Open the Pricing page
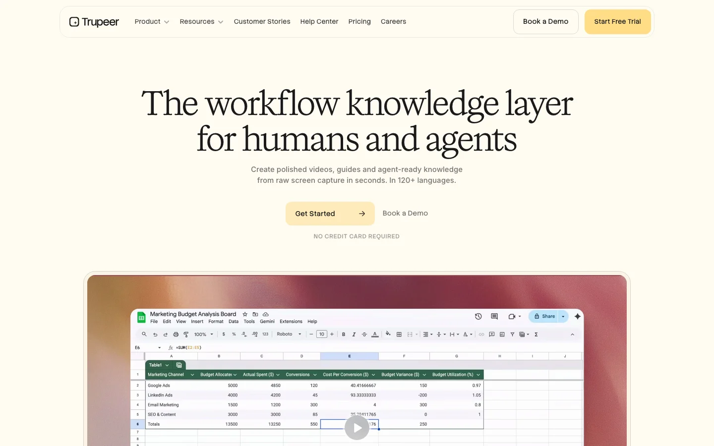The image size is (714, 446). (x=359, y=22)
